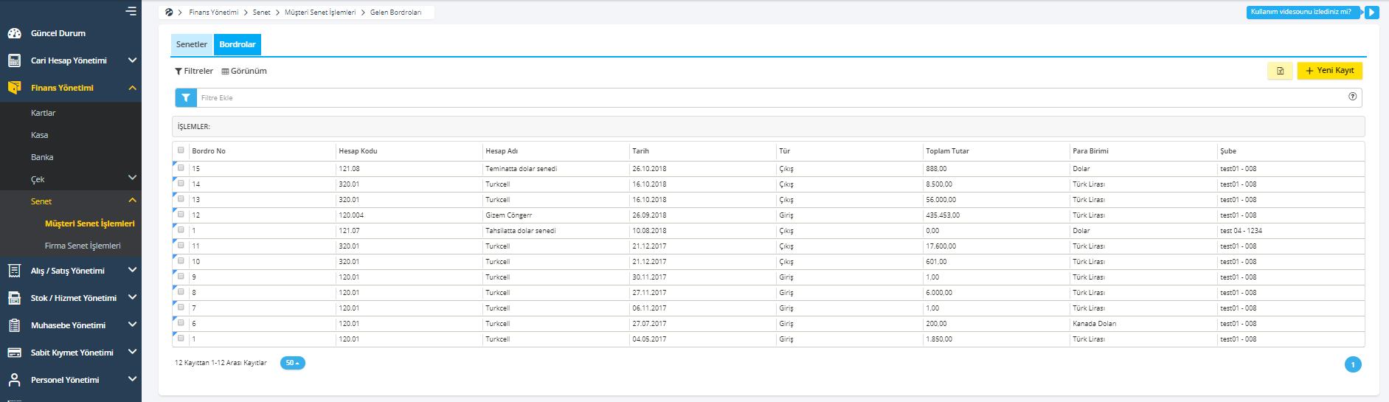Open filter help question mark icon
This screenshot has width=1389, height=402.
pos(1352,97)
